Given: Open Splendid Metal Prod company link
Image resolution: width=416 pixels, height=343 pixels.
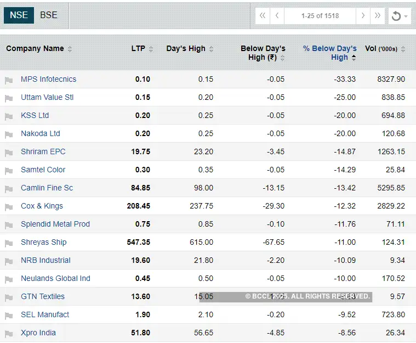Looking at the screenshot, I should pos(55,224).
